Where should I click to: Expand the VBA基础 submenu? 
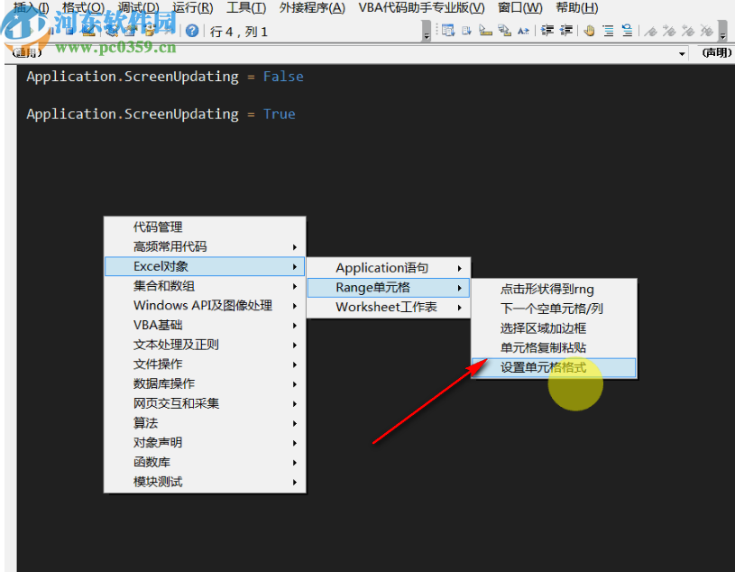click(205, 325)
